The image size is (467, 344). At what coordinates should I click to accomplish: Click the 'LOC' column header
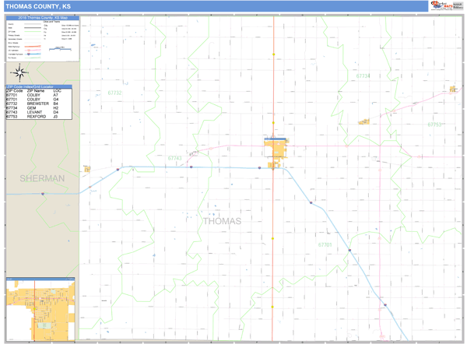pyautogui.click(x=57, y=90)
